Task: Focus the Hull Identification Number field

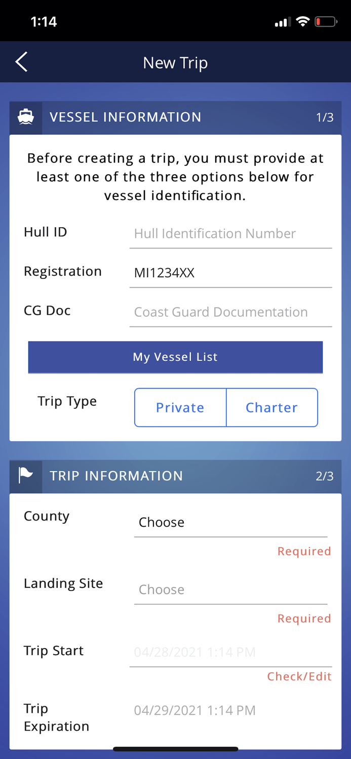Action: (231, 234)
